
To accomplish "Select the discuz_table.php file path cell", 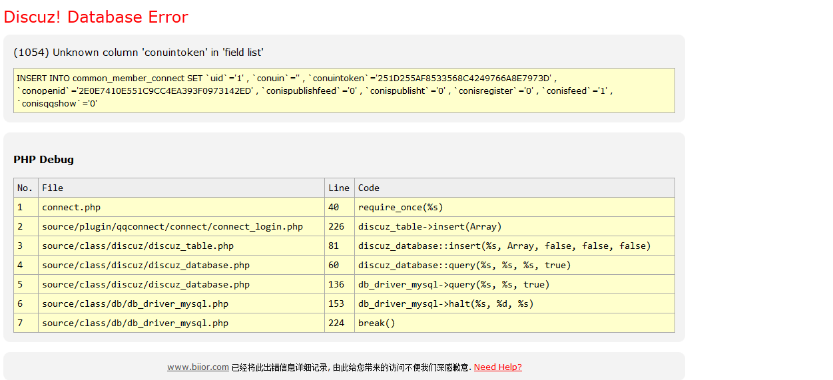I will [x=138, y=246].
